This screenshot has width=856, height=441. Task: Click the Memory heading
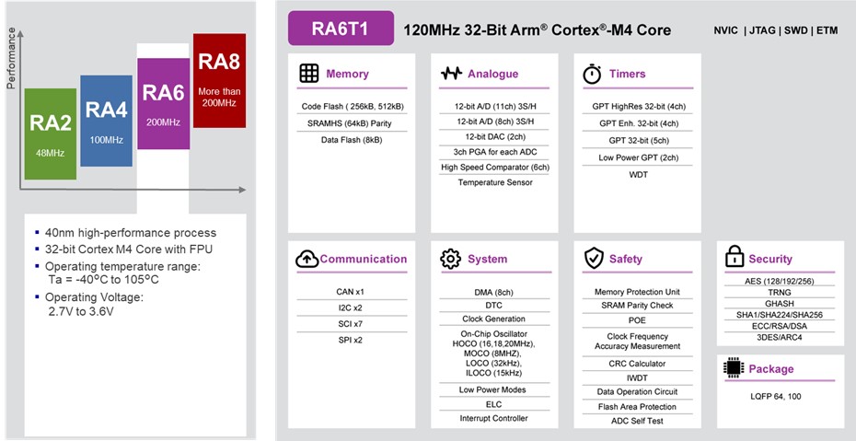point(347,74)
